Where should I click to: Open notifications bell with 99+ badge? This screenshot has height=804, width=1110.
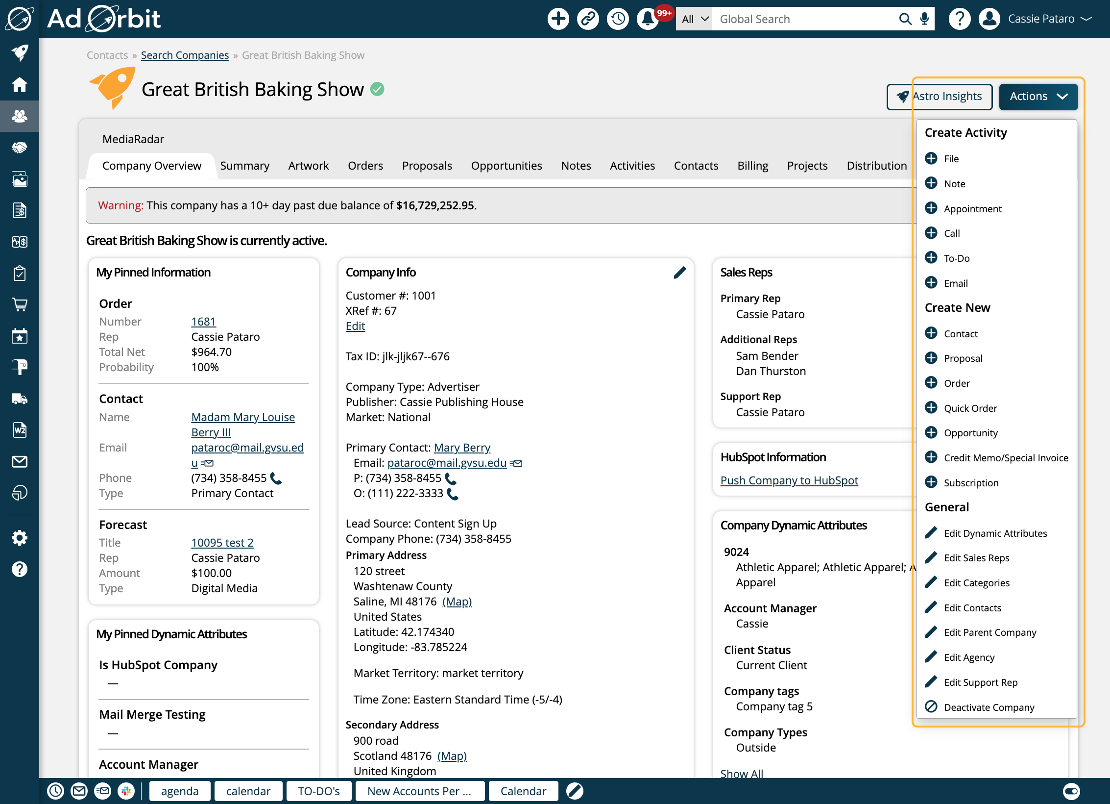tap(649, 19)
